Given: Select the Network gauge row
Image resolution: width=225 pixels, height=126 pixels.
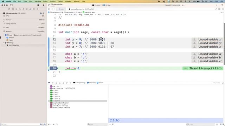Looking at the screenshot, I should 24,31.
